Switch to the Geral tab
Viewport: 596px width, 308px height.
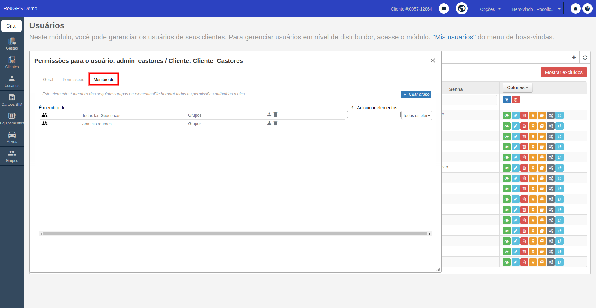[x=48, y=79]
